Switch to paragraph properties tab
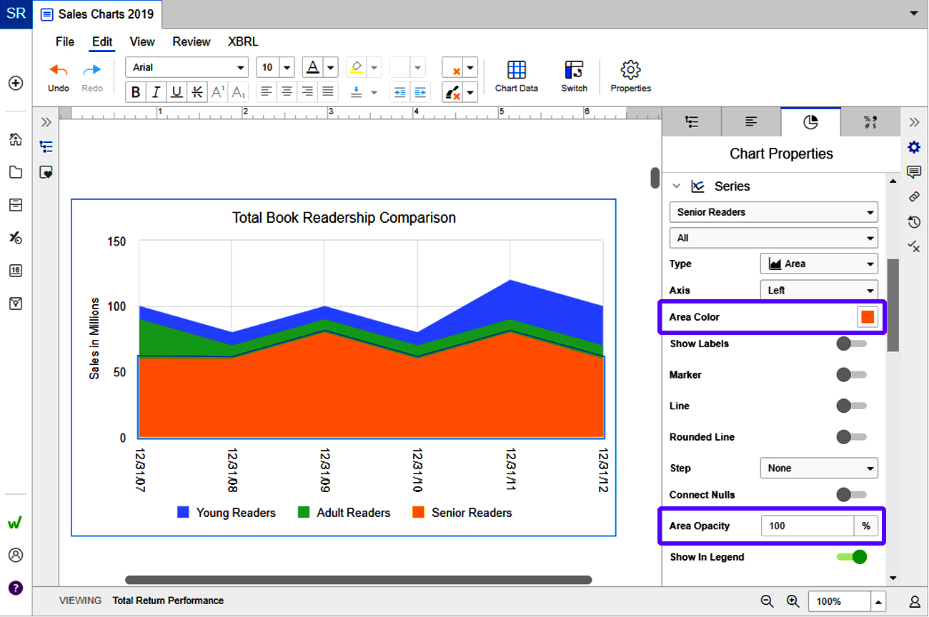Image resolution: width=929 pixels, height=617 pixels. (751, 122)
